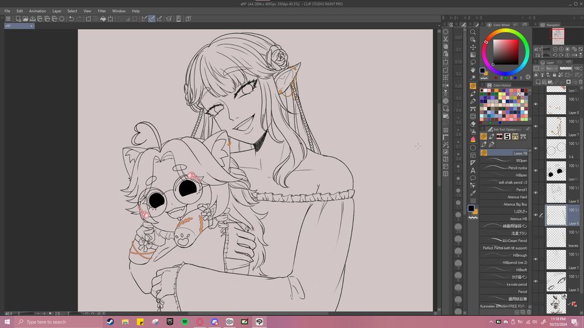Select the Figure circle tool
This screenshot has width=584, height=328.
[x=472, y=147]
